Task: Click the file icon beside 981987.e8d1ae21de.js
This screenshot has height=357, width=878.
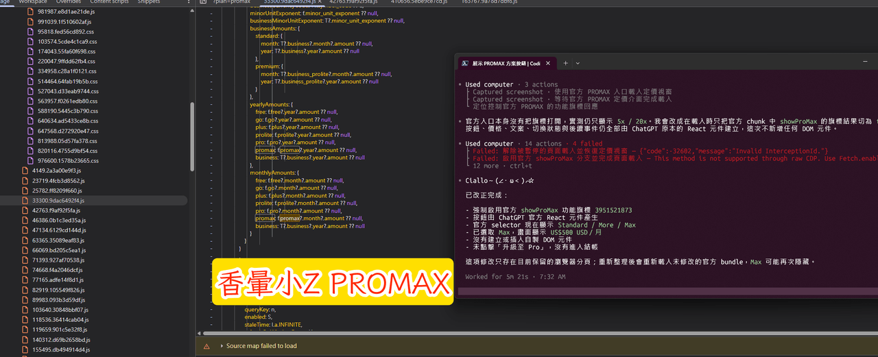Action: pyautogui.click(x=30, y=12)
